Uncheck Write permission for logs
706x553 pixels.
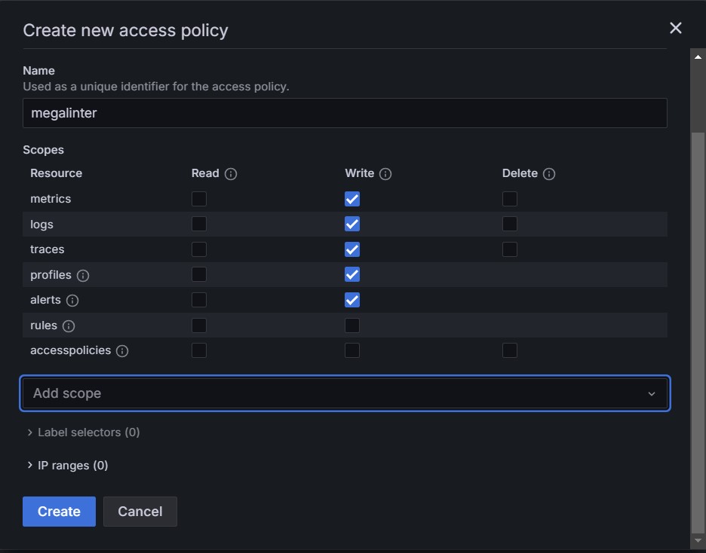(352, 225)
